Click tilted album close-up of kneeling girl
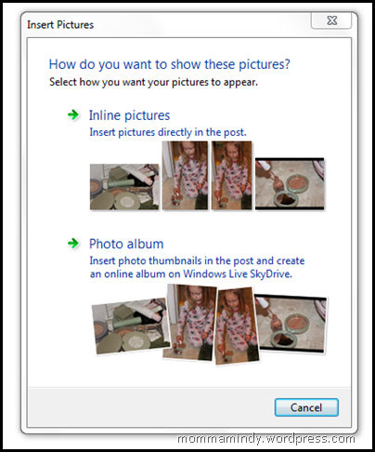The image size is (375, 452). (x=237, y=326)
